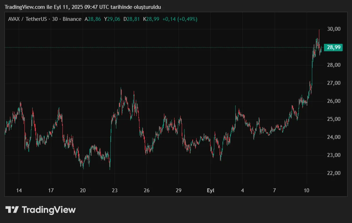Click the close value K28,99 in header

(x=151, y=19)
